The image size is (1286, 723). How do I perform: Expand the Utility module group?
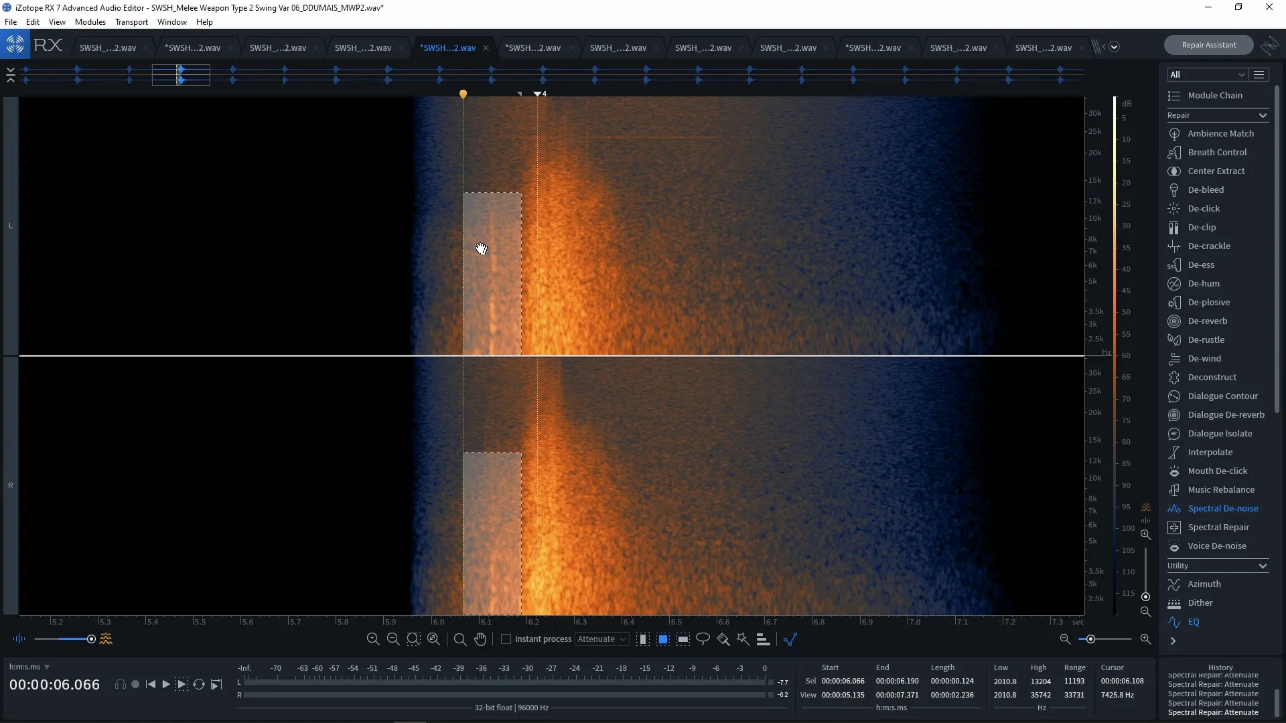click(1262, 566)
